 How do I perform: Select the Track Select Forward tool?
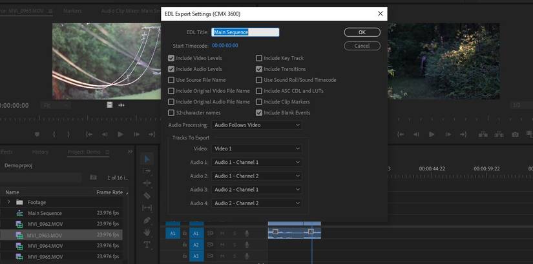147,171
